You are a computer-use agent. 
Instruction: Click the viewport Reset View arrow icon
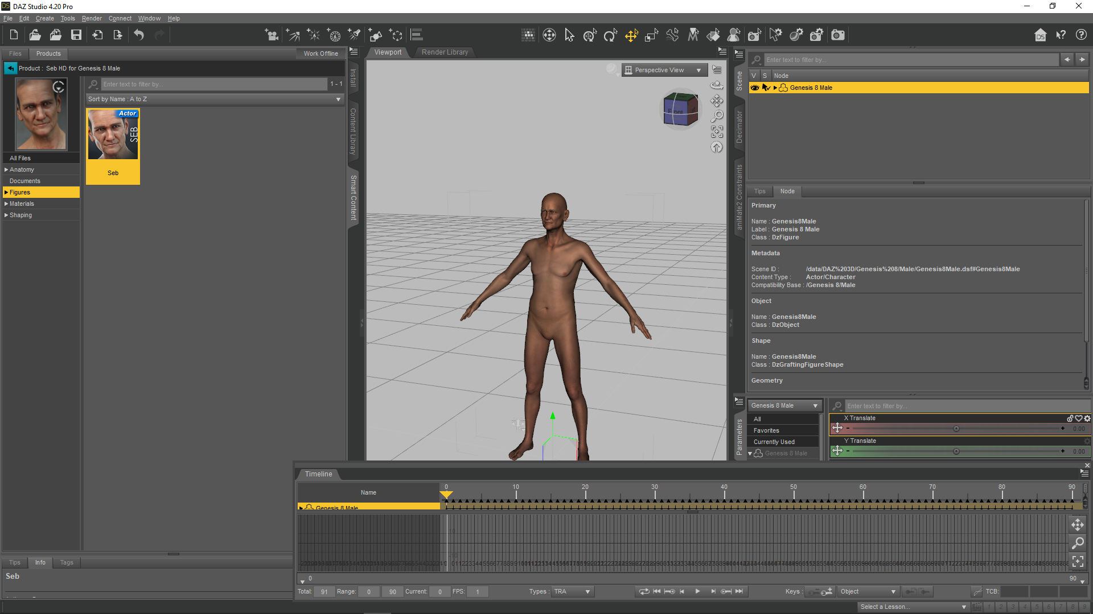click(717, 147)
